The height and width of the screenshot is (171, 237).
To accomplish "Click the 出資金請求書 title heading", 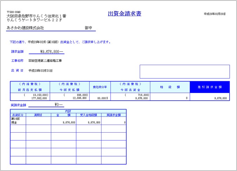I will coord(125,14).
